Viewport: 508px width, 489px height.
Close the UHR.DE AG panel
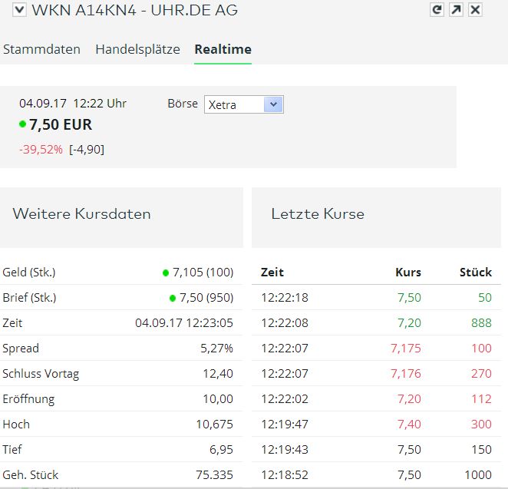click(475, 10)
